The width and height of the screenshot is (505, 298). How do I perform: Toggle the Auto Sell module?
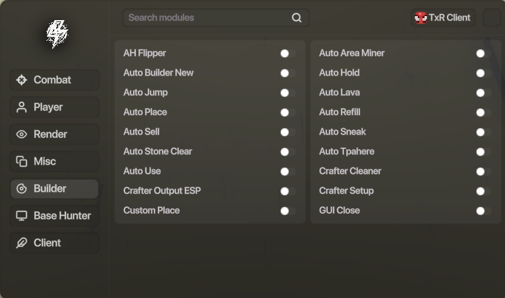(288, 132)
